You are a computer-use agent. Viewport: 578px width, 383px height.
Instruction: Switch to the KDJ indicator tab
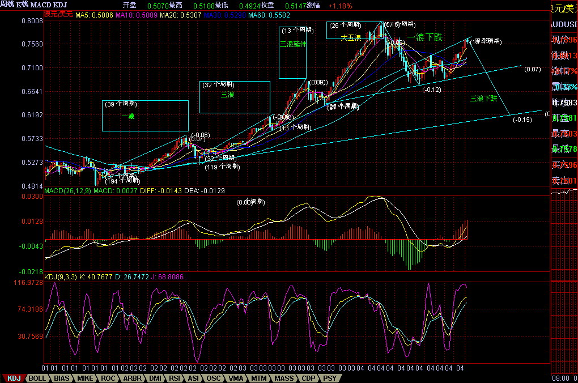tap(14, 378)
